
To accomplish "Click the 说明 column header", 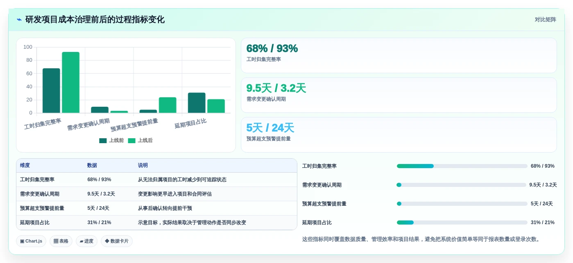I will 143,166.
